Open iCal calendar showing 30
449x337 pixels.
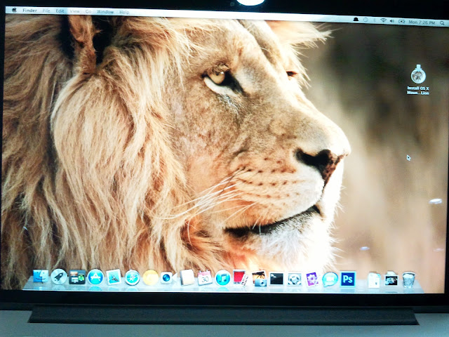pyautogui.click(x=205, y=278)
